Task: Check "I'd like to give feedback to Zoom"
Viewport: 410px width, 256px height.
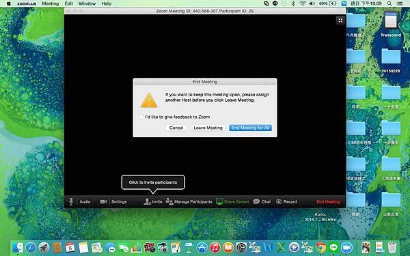Action: pyautogui.click(x=141, y=117)
